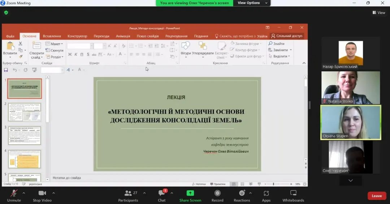390x204 pixels.
Task: Adjust the PowerPoint zoom slider
Action: pyautogui.click(x=273, y=184)
